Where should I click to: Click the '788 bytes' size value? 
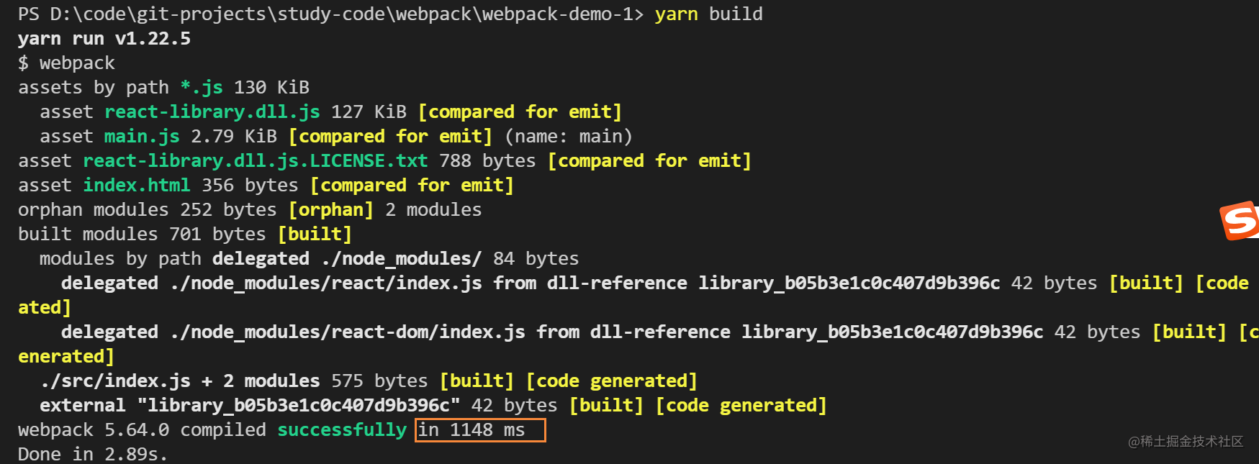(x=487, y=161)
